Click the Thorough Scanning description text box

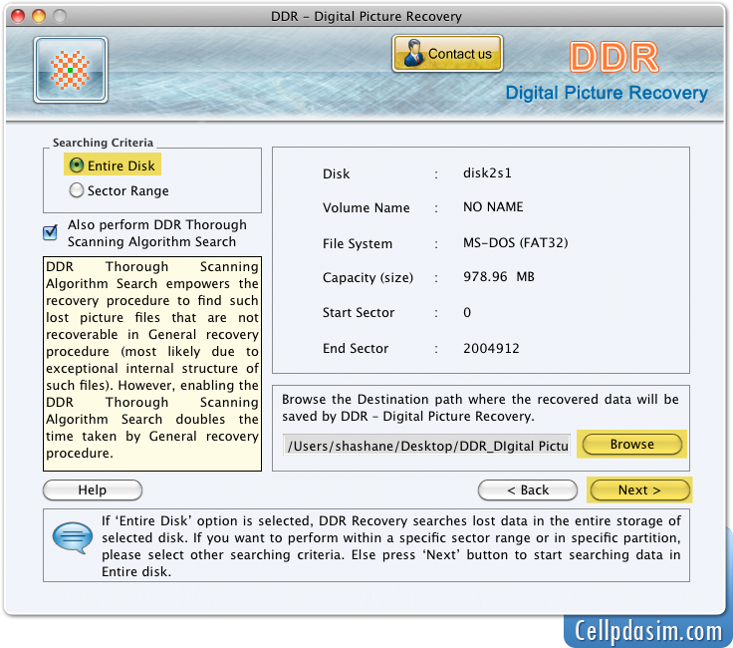152,364
